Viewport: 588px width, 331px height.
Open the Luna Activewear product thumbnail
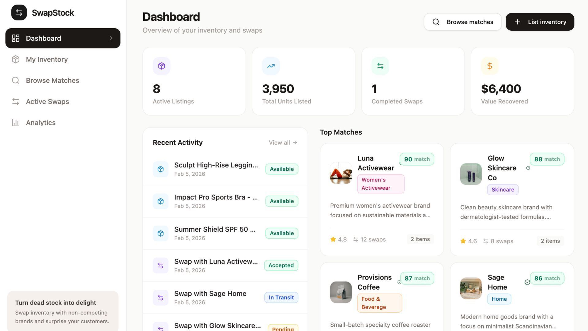pyautogui.click(x=341, y=173)
